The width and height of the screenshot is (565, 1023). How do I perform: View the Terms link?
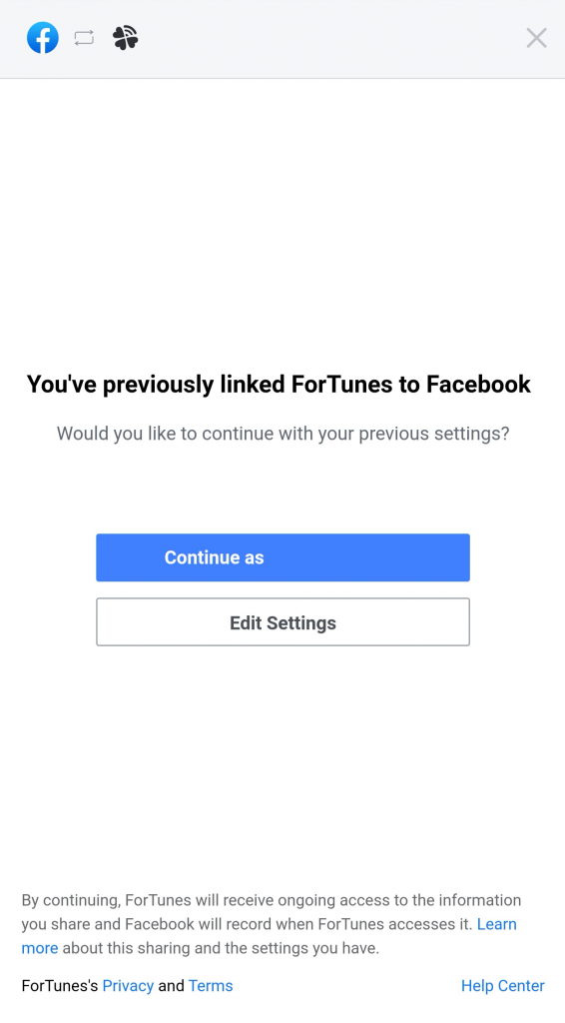tap(211, 986)
